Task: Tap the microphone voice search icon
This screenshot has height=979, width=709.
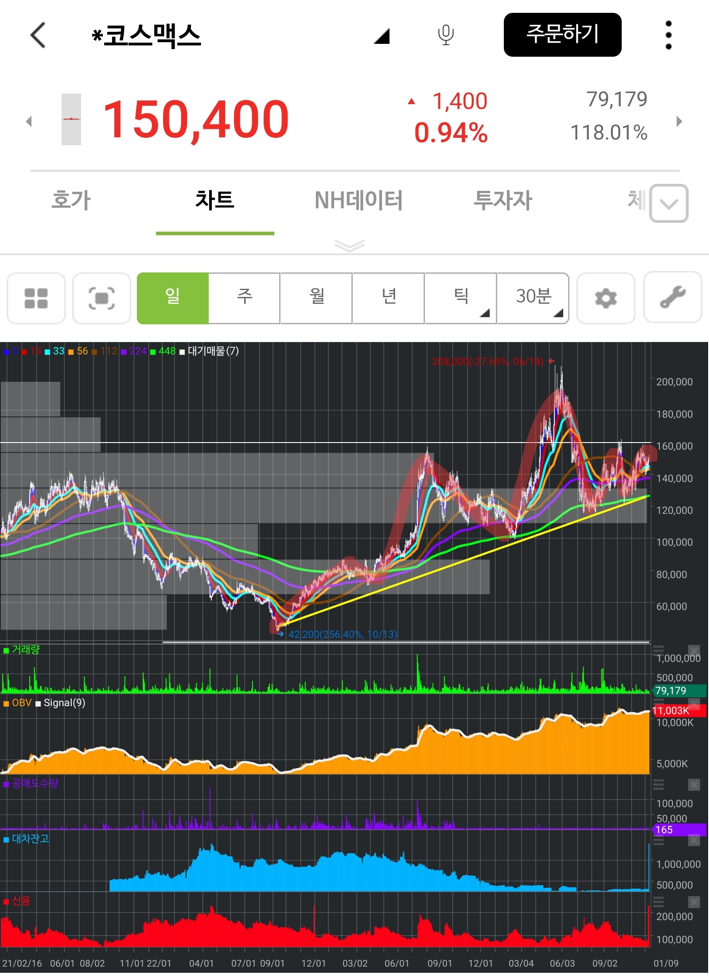Action: [446, 35]
